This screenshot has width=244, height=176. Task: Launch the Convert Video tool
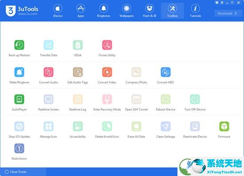click(x=107, y=72)
